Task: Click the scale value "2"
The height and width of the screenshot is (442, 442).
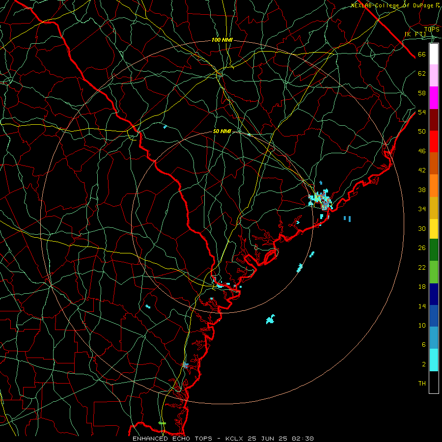Action: coord(423,364)
